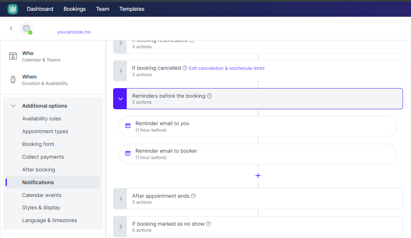Expand the If booking cancelled section

(x=121, y=71)
